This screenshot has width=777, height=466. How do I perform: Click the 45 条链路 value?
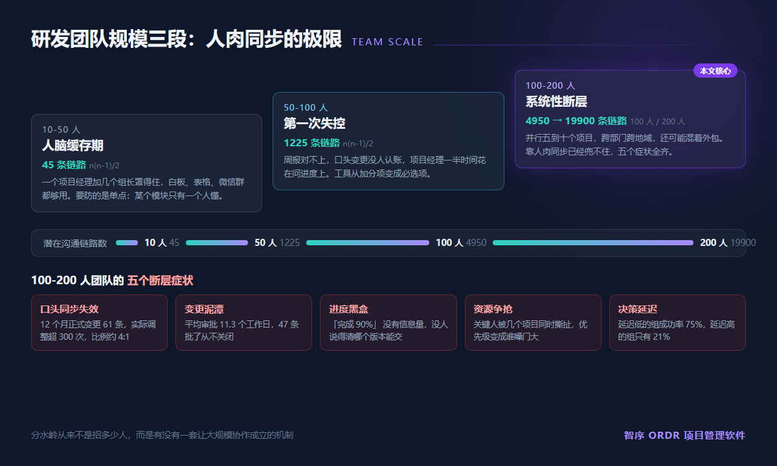click(x=64, y=165)
